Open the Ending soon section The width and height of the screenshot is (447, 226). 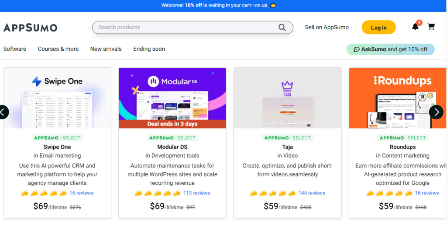(149, 49)
